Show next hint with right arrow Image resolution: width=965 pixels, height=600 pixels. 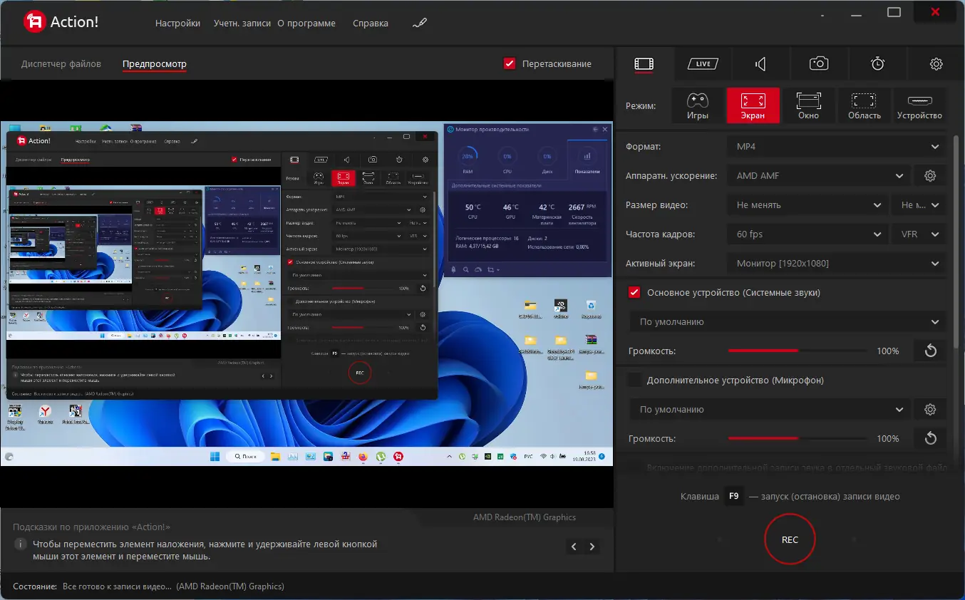[x=592, y=547]
